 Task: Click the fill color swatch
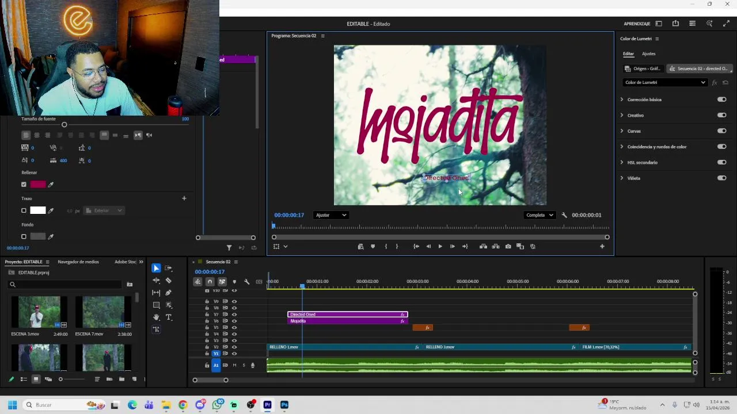(x=38, y=185)
